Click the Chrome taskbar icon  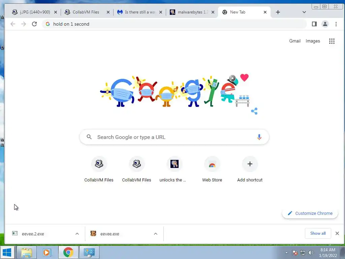coord(68,252)
